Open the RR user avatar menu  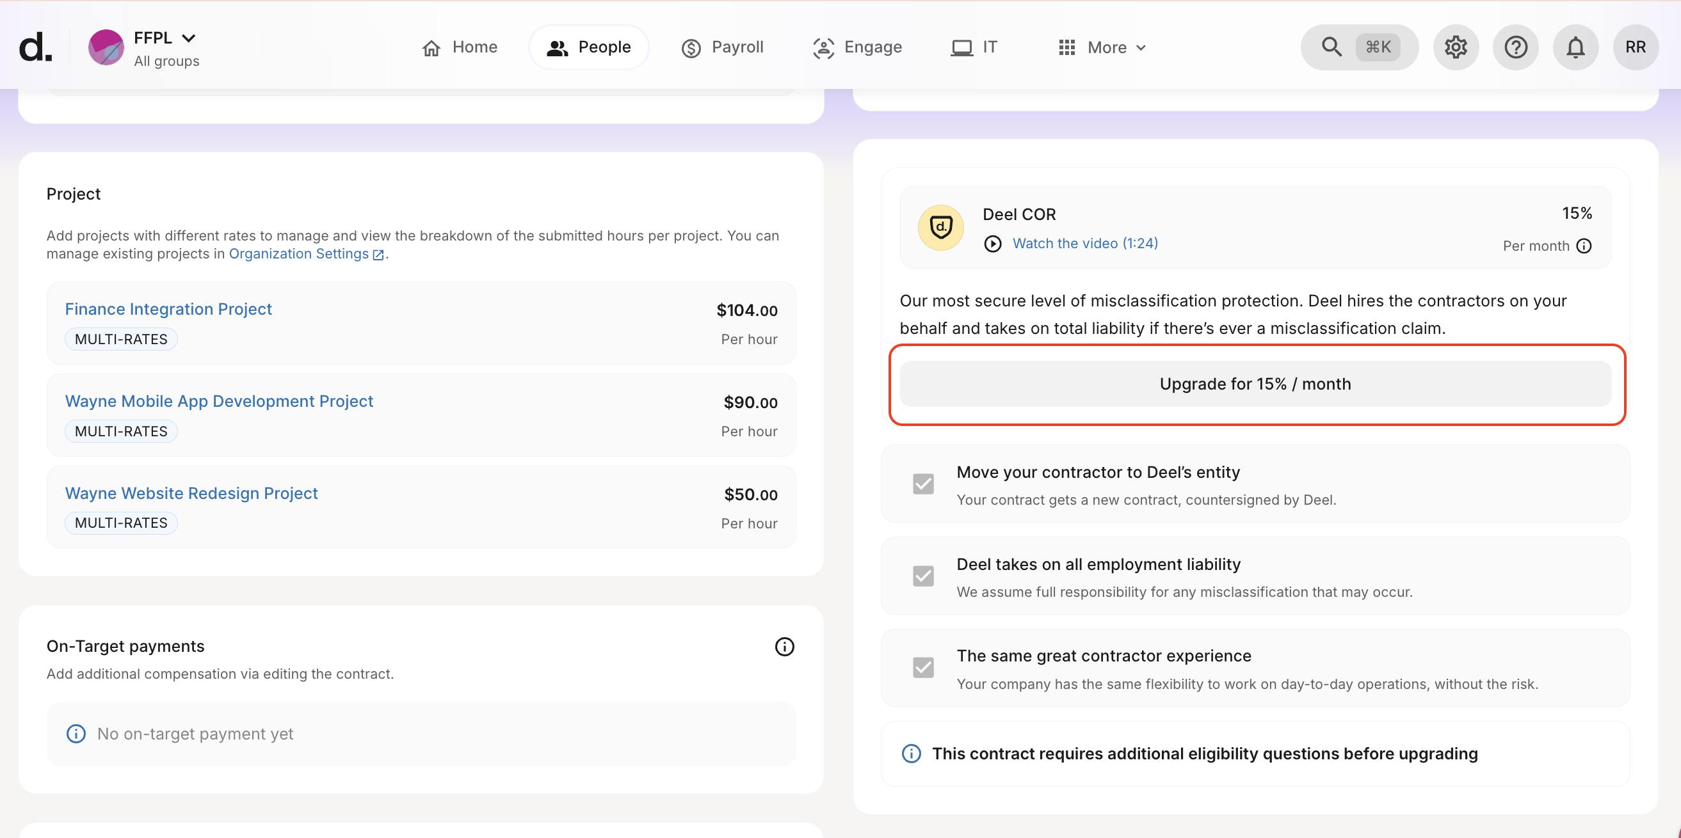(1636, 47)
